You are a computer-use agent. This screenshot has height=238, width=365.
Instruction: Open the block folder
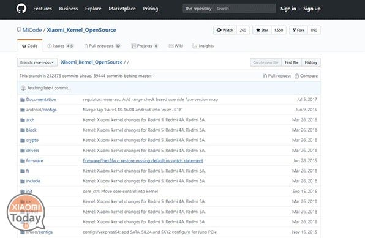coord(31,130)
